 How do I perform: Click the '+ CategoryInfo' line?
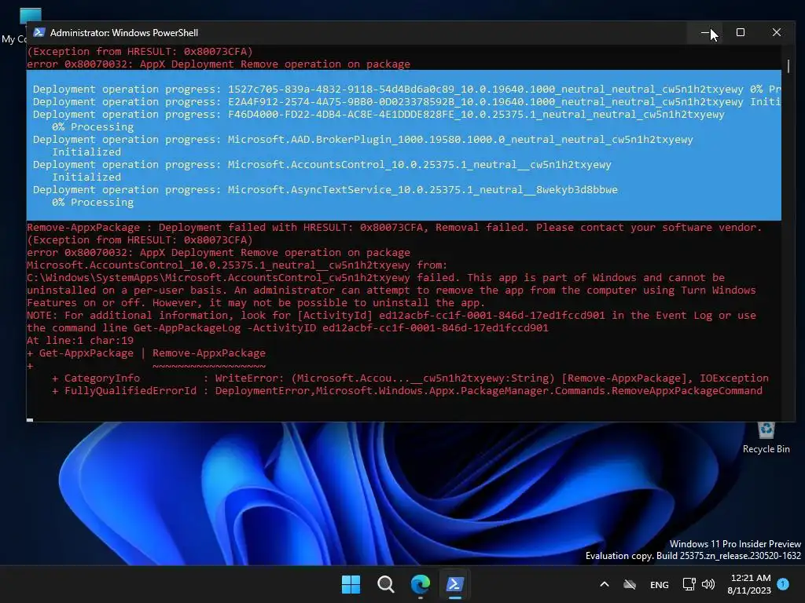(x=410, y=378)
